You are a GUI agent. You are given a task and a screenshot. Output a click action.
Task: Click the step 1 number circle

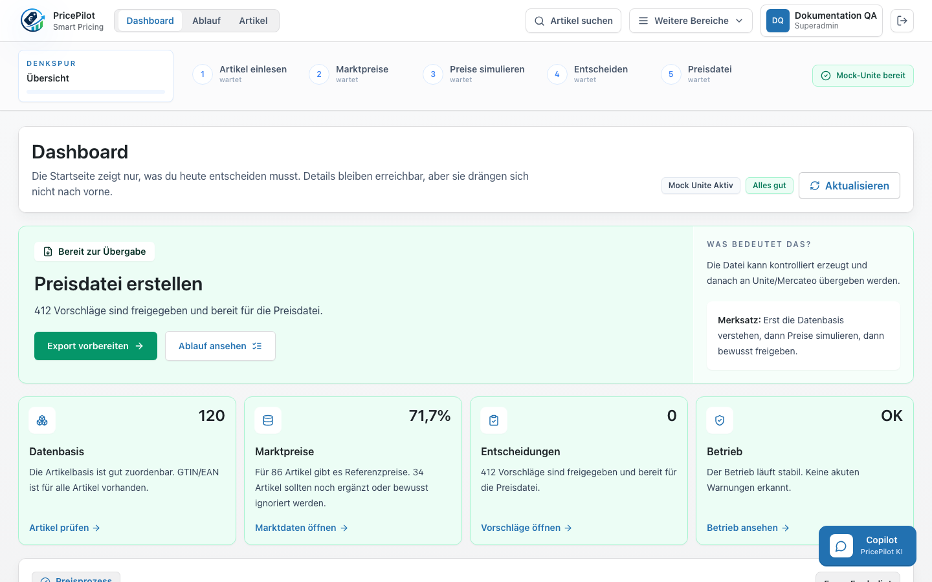203,74
